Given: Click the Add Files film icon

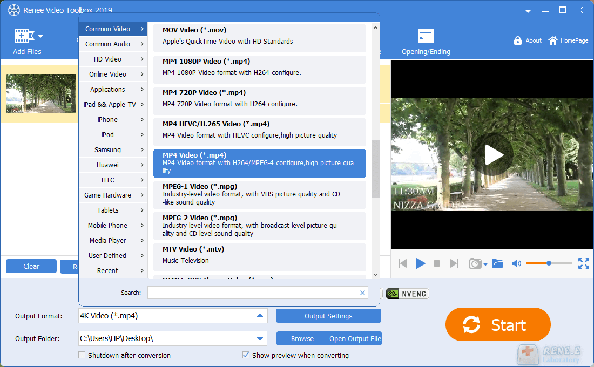Looking at the screenshot, I should pyautogui.click(x=24, y=36).
